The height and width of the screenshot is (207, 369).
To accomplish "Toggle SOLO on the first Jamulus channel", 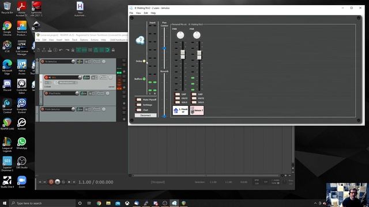I will [178, 102].
